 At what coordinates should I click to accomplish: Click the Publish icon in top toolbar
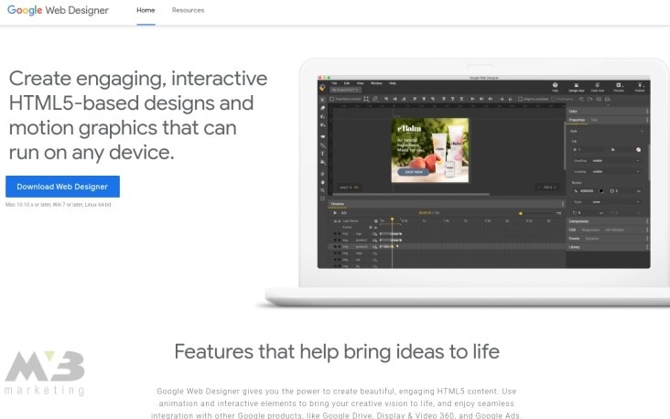point(640,87)
